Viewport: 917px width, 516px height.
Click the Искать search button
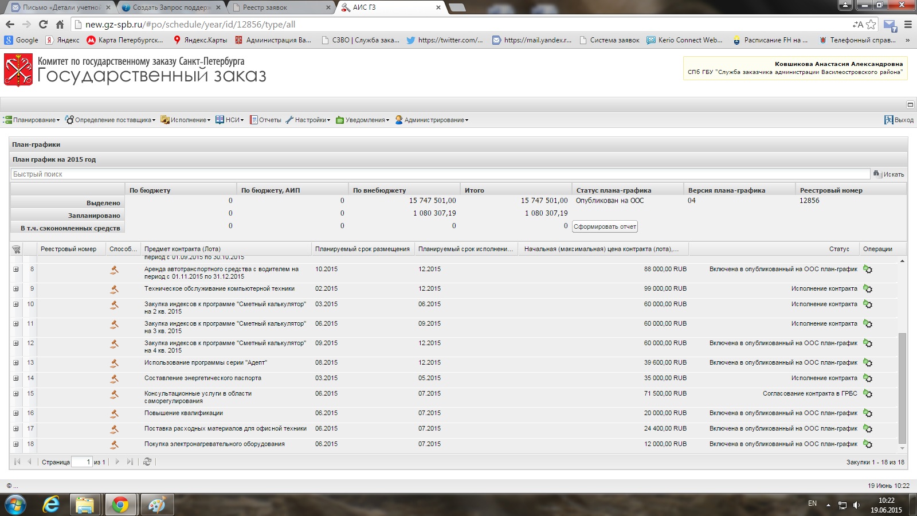889,174
